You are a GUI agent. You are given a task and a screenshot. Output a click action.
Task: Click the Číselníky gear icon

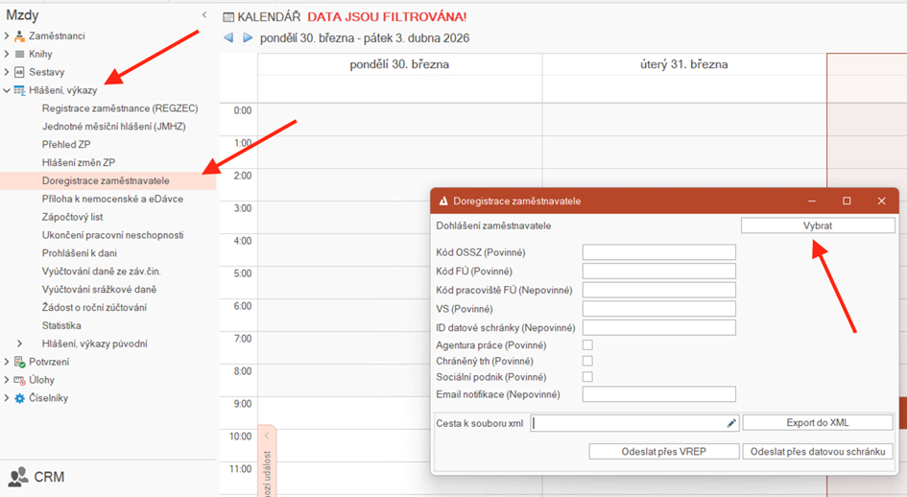point(19,398)
